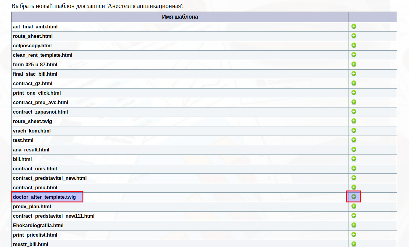The height and width of the screenshot is (247, 409).
Task: Add the bill.html template via plus icon
Action: [354, 159]
